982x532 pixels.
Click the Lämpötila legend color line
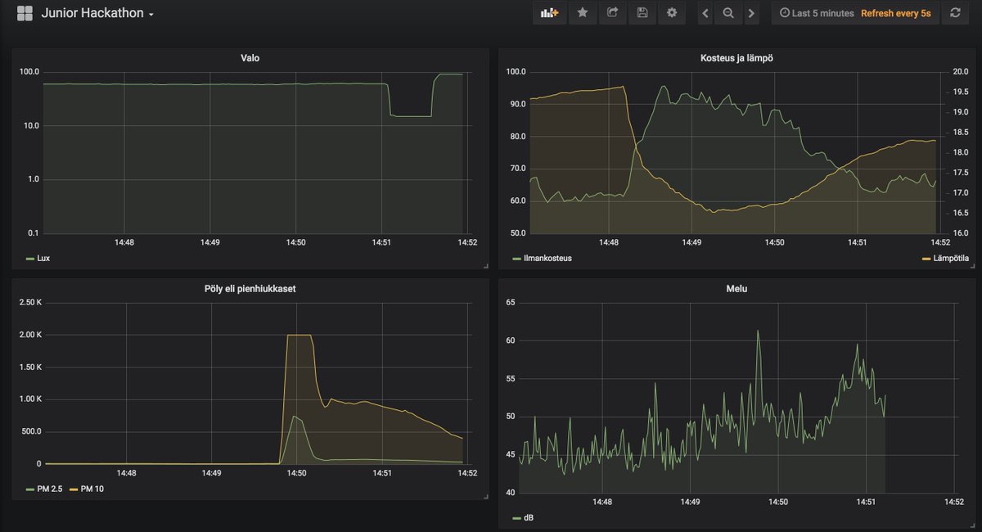(926, 259)
